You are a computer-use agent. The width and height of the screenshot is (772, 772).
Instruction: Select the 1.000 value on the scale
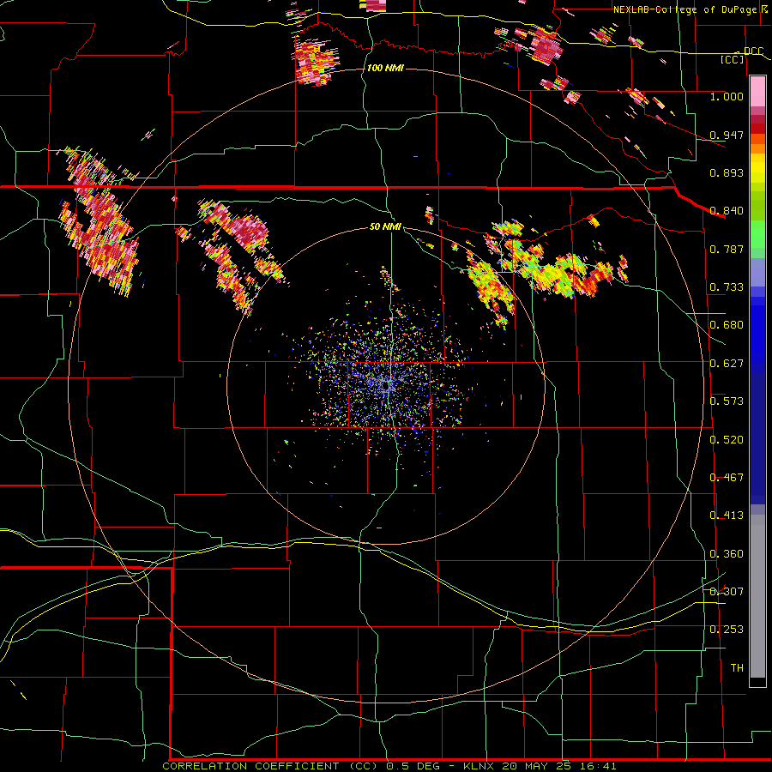coord(727,96)
